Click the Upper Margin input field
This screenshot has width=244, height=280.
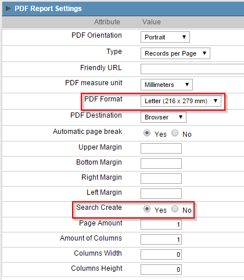tap(161, 148)
